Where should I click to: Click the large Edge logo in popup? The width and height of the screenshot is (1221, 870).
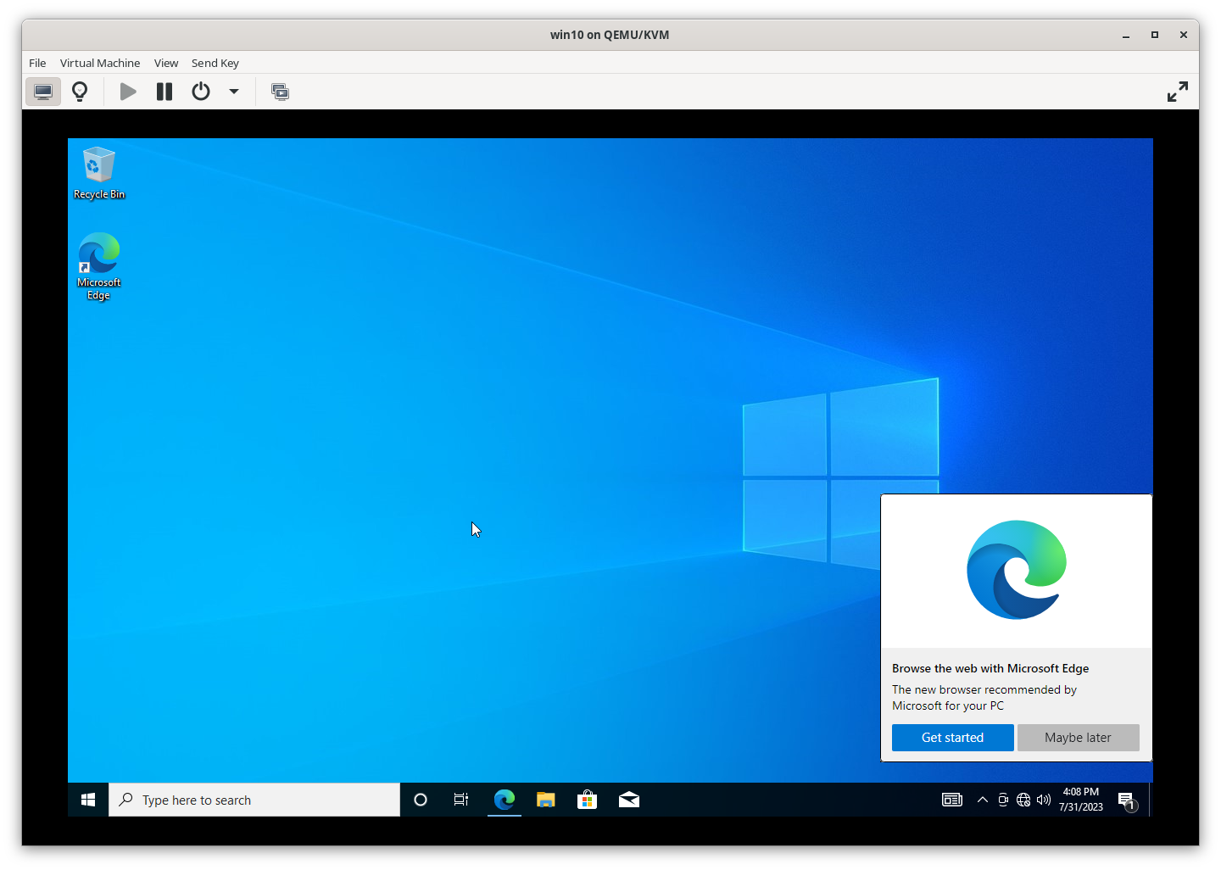pyautogui.click(x=1017, y=570)
